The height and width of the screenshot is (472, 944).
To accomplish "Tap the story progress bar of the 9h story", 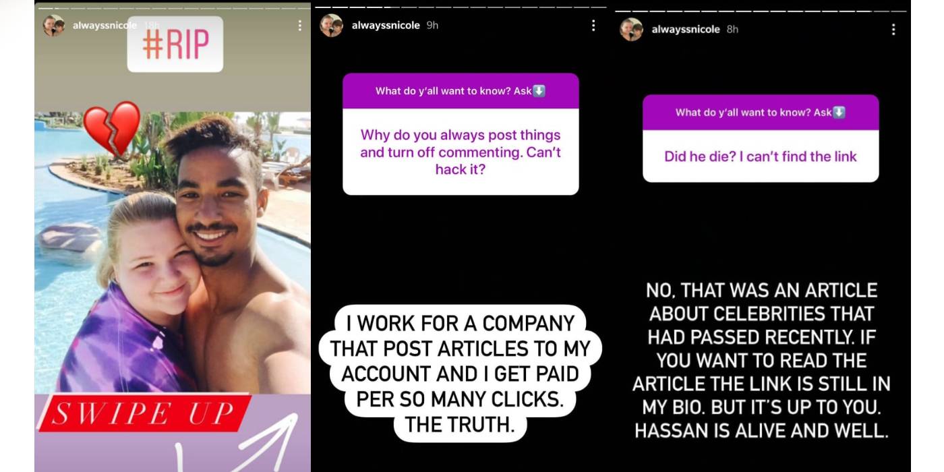I will point(461,7).
